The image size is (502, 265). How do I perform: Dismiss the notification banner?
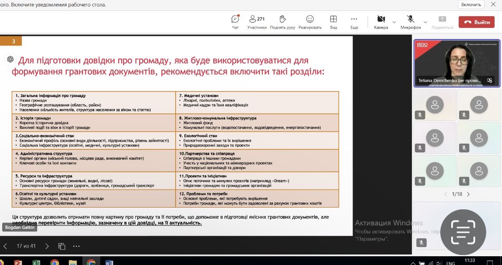(493, 4)
